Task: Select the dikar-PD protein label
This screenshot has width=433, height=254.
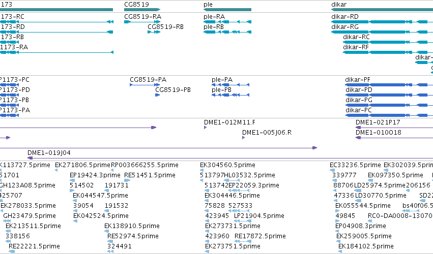Action: tap(359, 90)
